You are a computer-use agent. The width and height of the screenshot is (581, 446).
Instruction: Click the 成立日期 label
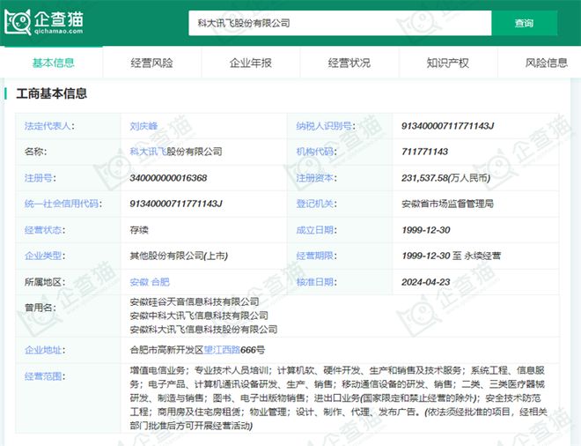(316, 230)
